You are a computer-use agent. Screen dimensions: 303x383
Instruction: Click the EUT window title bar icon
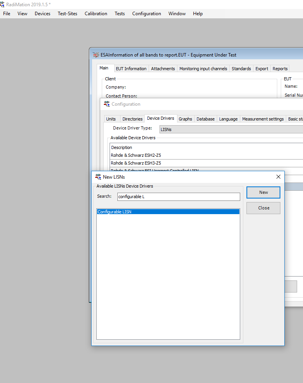[96, 55]
